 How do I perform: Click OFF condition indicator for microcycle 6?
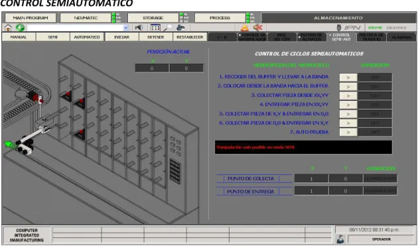point(375,123)
